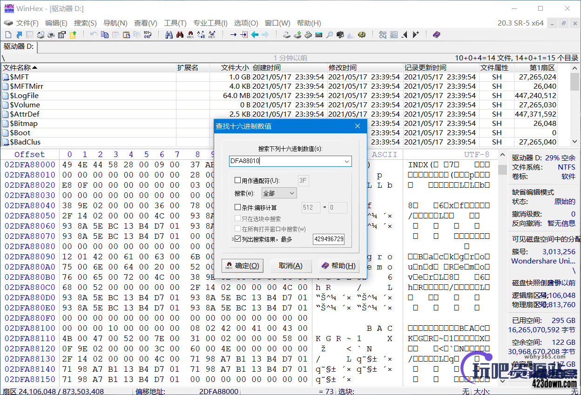The image size is (581, 395).
Task: Click the Replace hex values icon
Action: point(212,35)
